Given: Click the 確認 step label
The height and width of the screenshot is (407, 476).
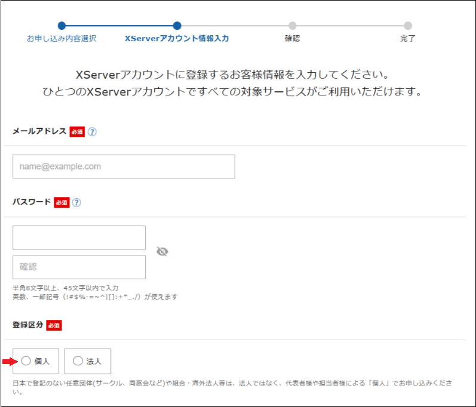Looking at the screenshot, I should (x=292, y=39).
